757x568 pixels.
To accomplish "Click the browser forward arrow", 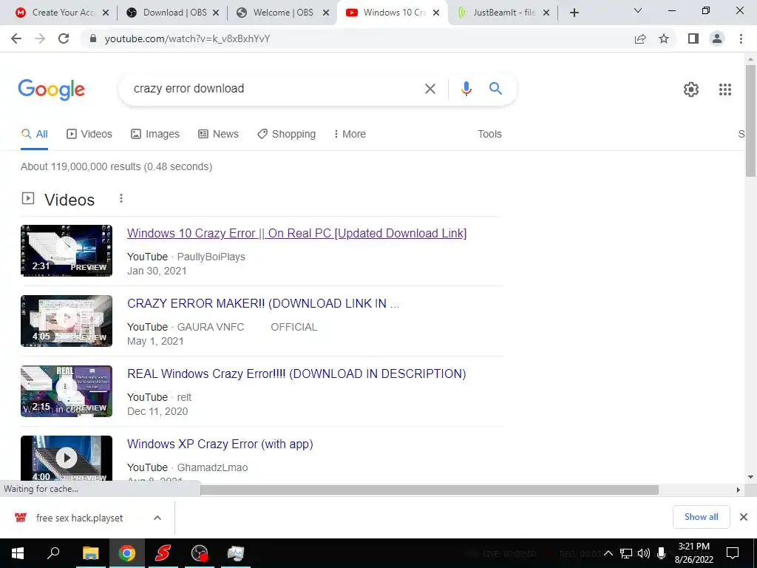I will click(40, 38).
